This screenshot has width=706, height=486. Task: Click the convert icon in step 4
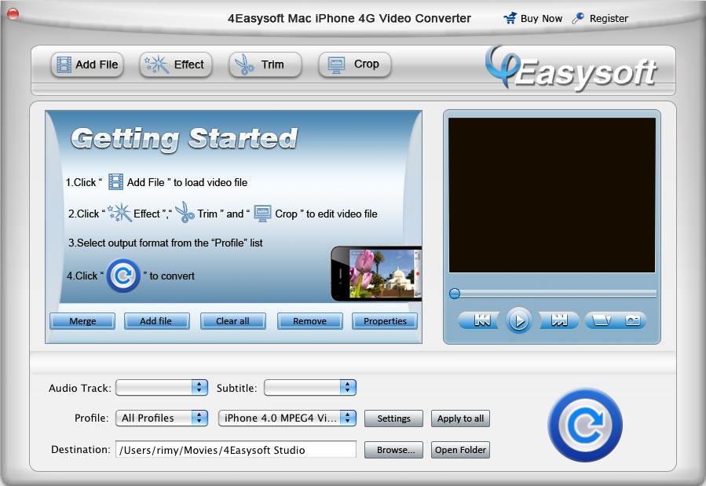pos(123,276)
